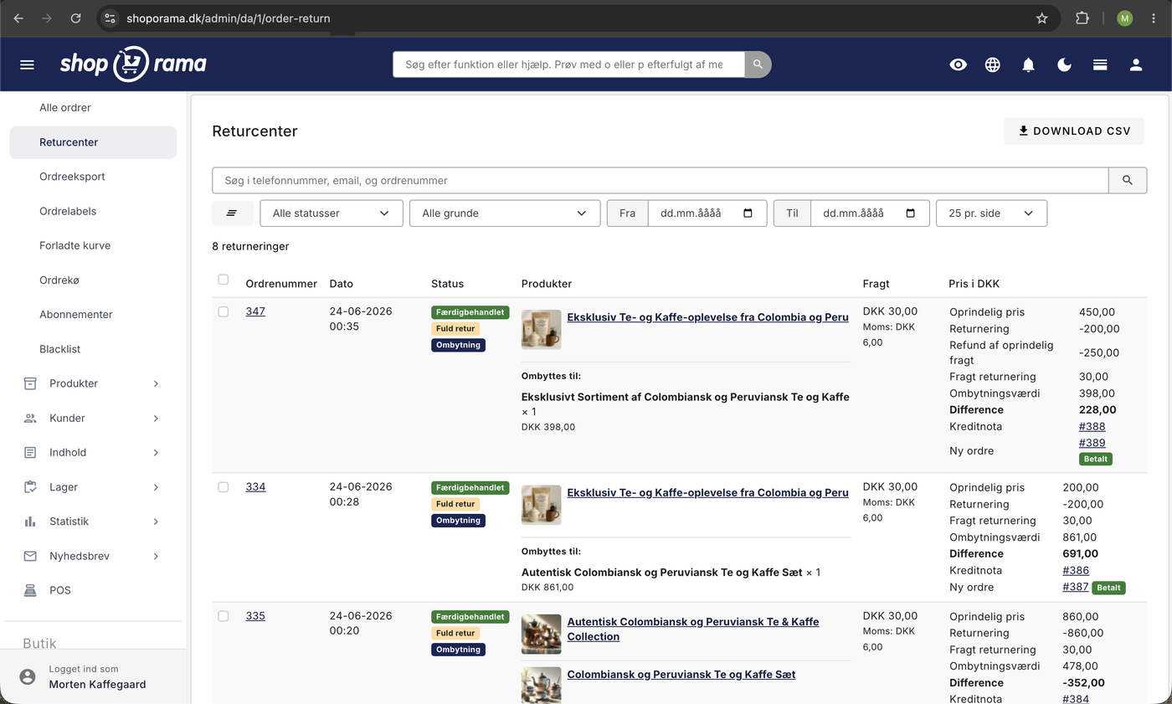Click the Til date input field
This screenshot has height=704, width=1172.
[870, 213]
